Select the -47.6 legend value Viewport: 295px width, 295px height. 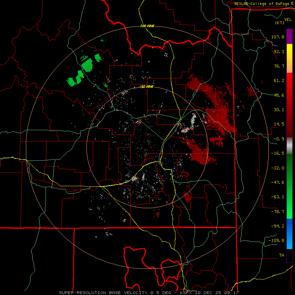pyautogui.click(x=278, y=183)
